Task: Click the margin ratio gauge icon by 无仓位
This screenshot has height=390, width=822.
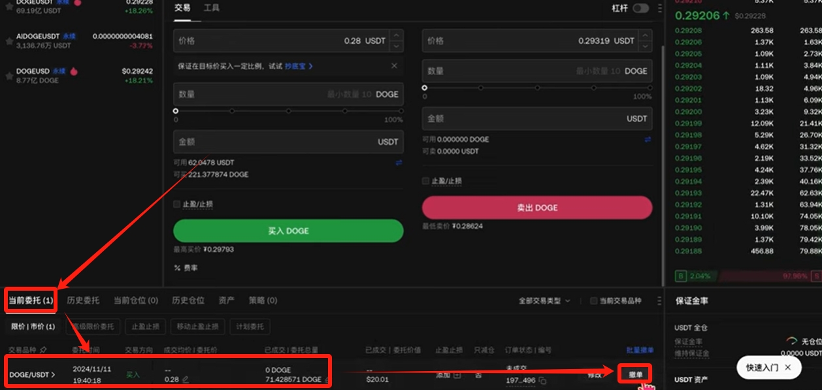Action: pos(791,341)
